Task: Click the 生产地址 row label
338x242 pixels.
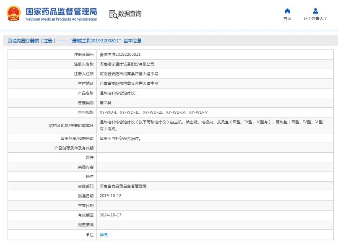Action: tap(86, 83)
